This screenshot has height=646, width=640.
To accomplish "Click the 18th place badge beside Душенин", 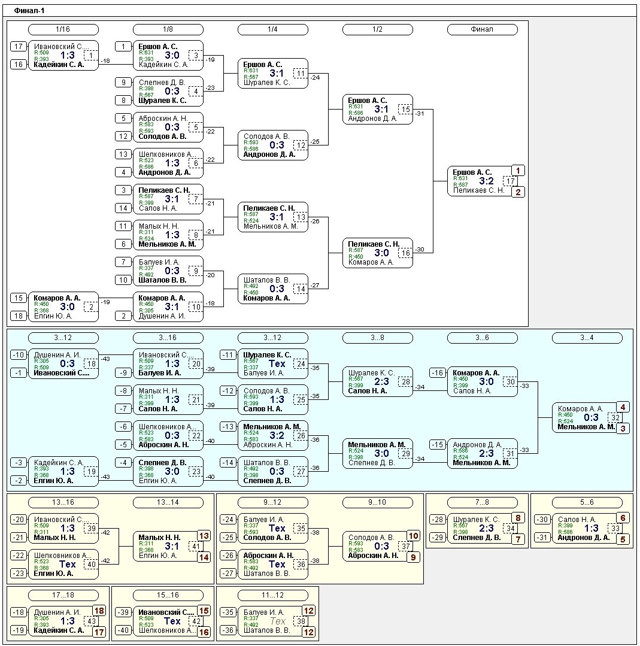I will 99,611.
